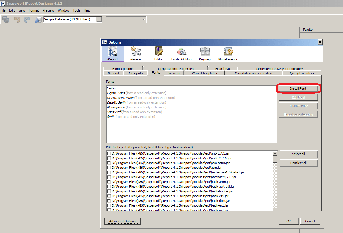This screenshot has width=343, height=233.
Task: Enable the barcode4j-2.0.jar checkbox
Action: click(x=109, y=177)
